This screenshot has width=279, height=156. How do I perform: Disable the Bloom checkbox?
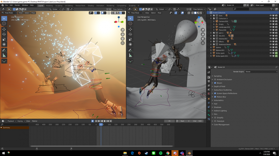[x=215, y=83]
